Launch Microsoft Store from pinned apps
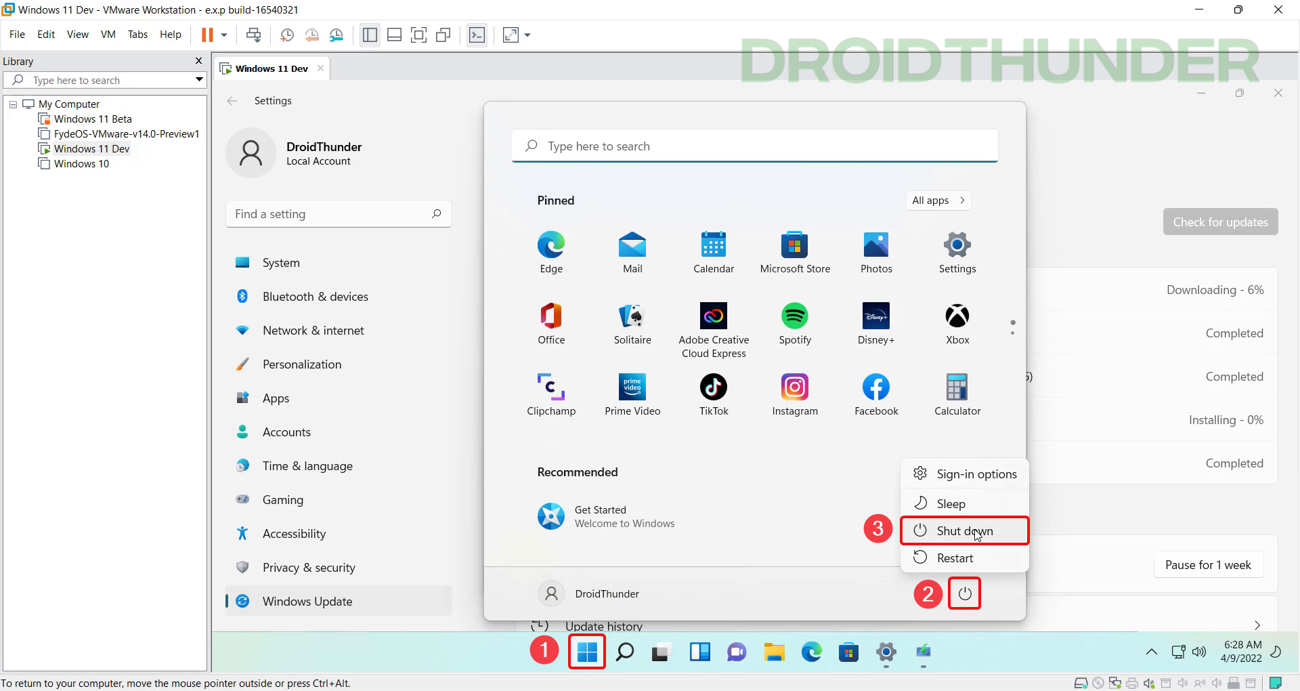The width and height of the screenshot is (1300, 691). (795, 252)
